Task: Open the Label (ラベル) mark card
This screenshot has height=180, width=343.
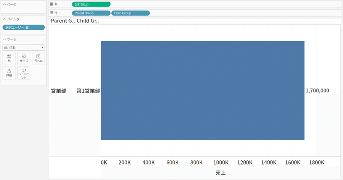Action: [38, 58]
